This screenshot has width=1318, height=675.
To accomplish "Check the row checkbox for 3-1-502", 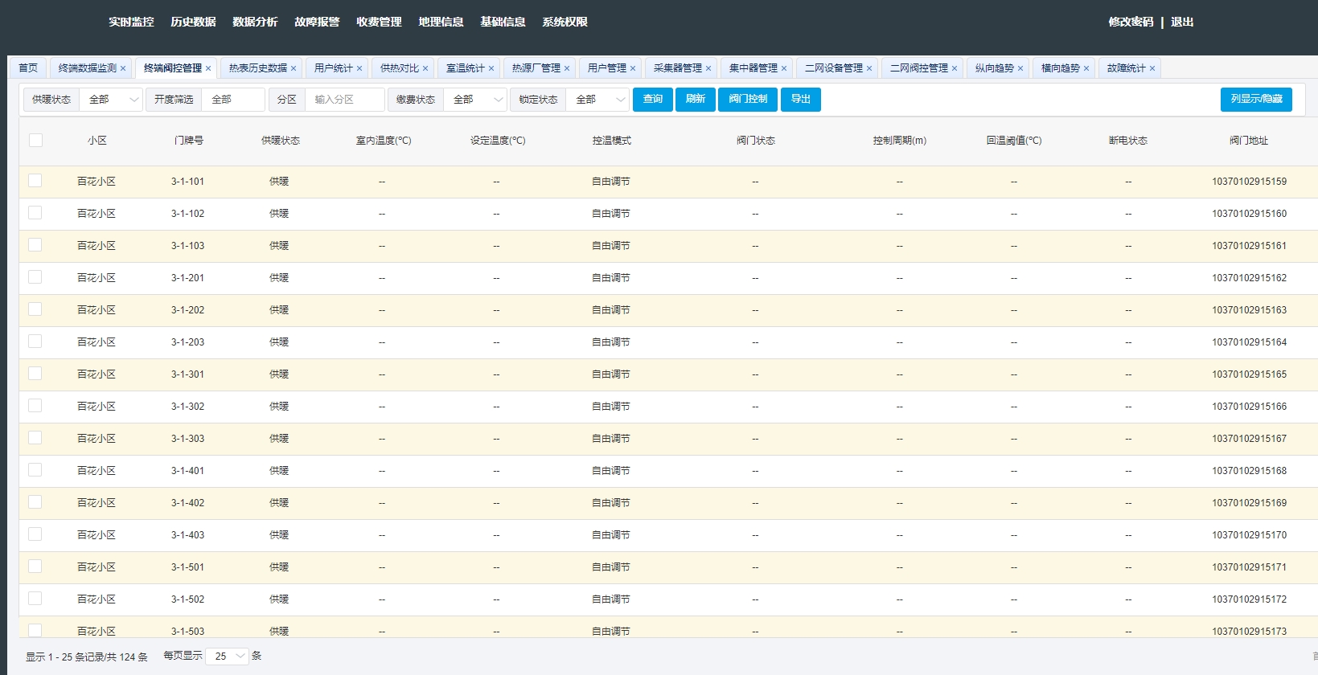I will [35, 599].
